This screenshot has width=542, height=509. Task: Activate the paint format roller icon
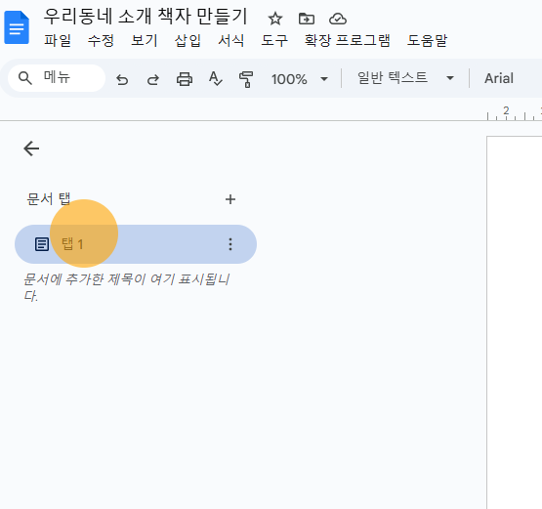[246, 79]
